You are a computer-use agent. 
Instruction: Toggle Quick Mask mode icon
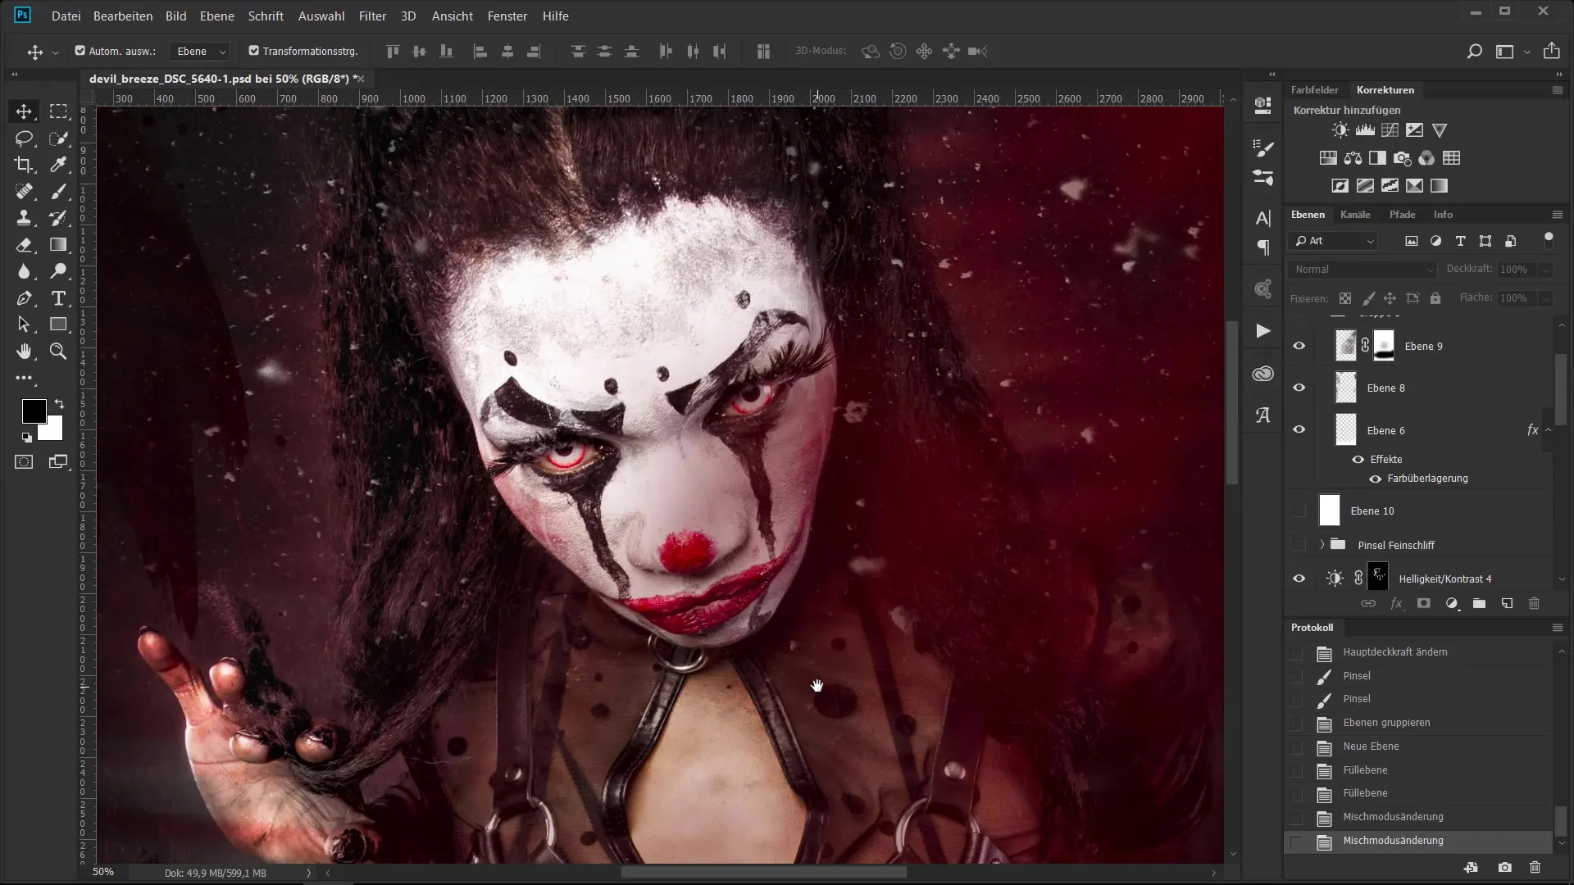pyautogui.click(x=24, y=462)
